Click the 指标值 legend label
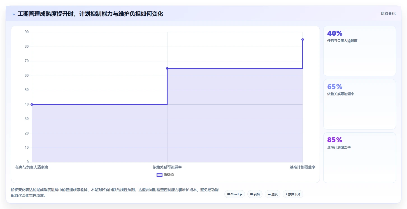Viewport: 407px width, 209px height. 169,175
